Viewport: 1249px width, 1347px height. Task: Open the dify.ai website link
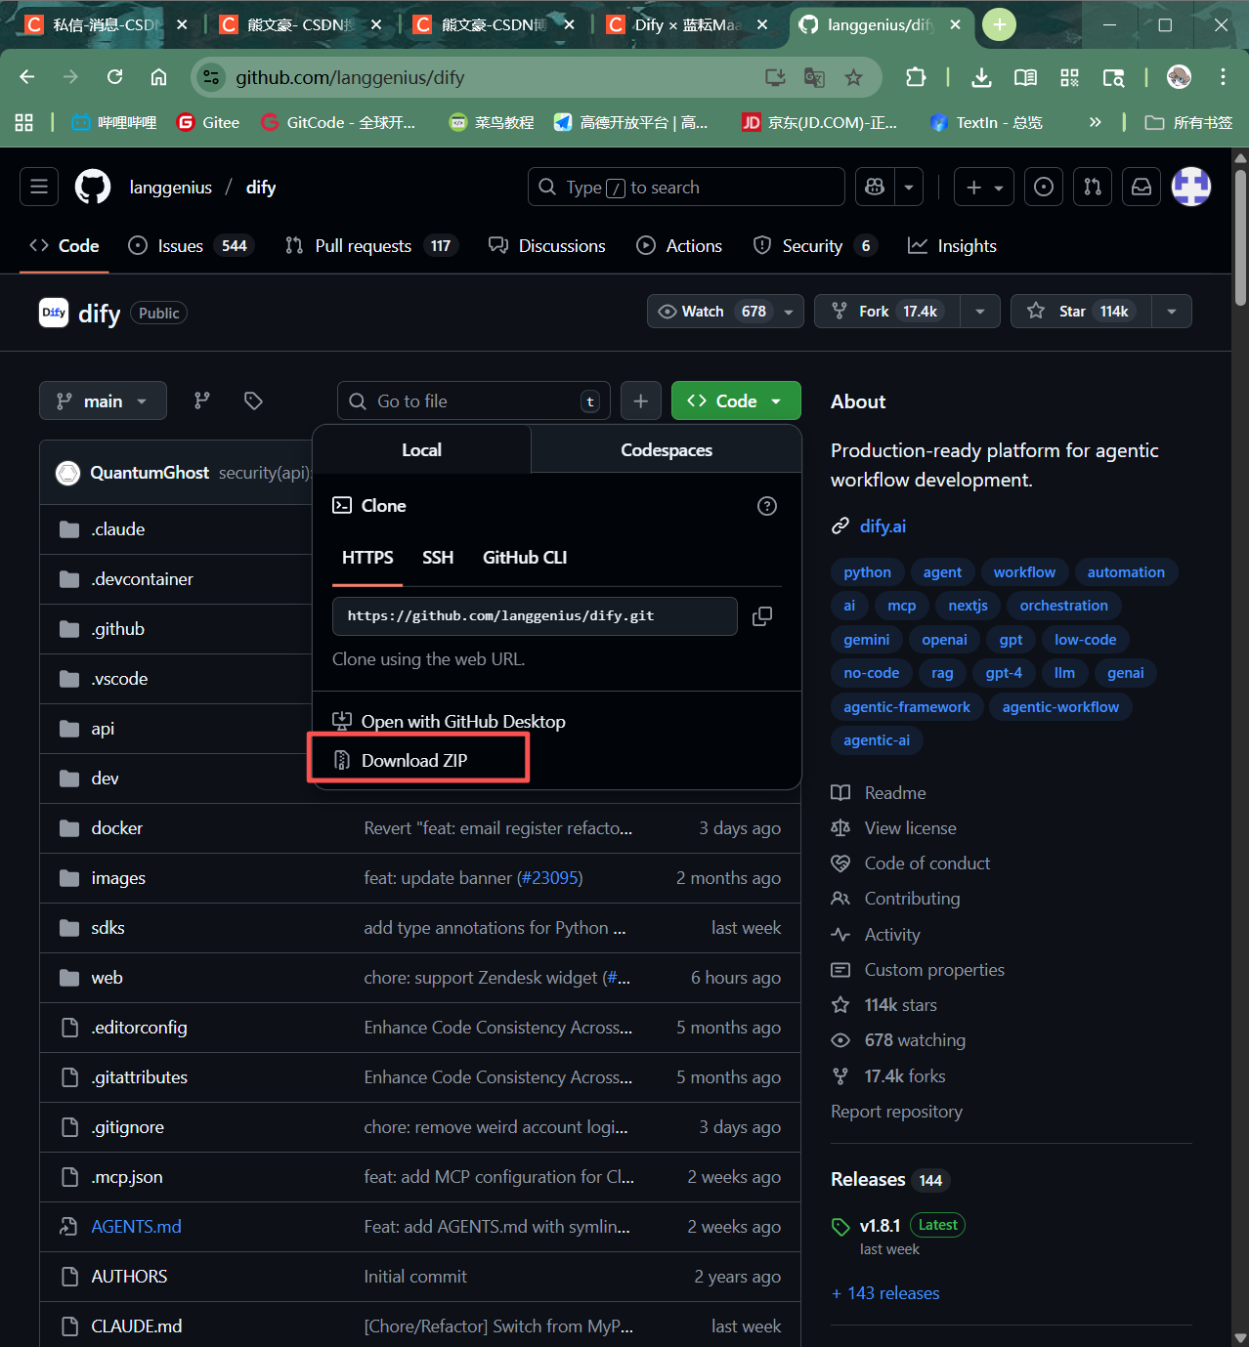tap(883, 526)
